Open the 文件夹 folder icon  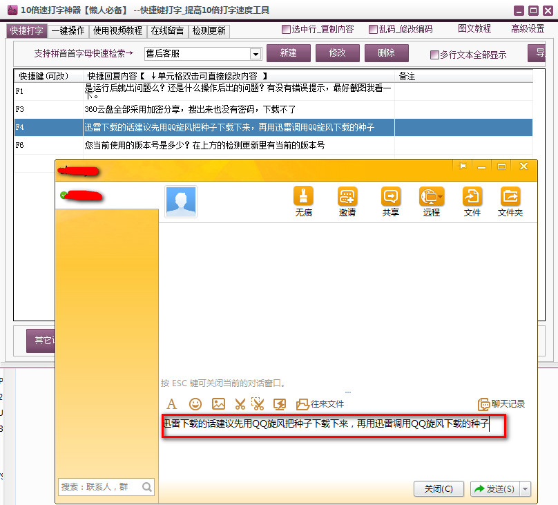point(510,196)
